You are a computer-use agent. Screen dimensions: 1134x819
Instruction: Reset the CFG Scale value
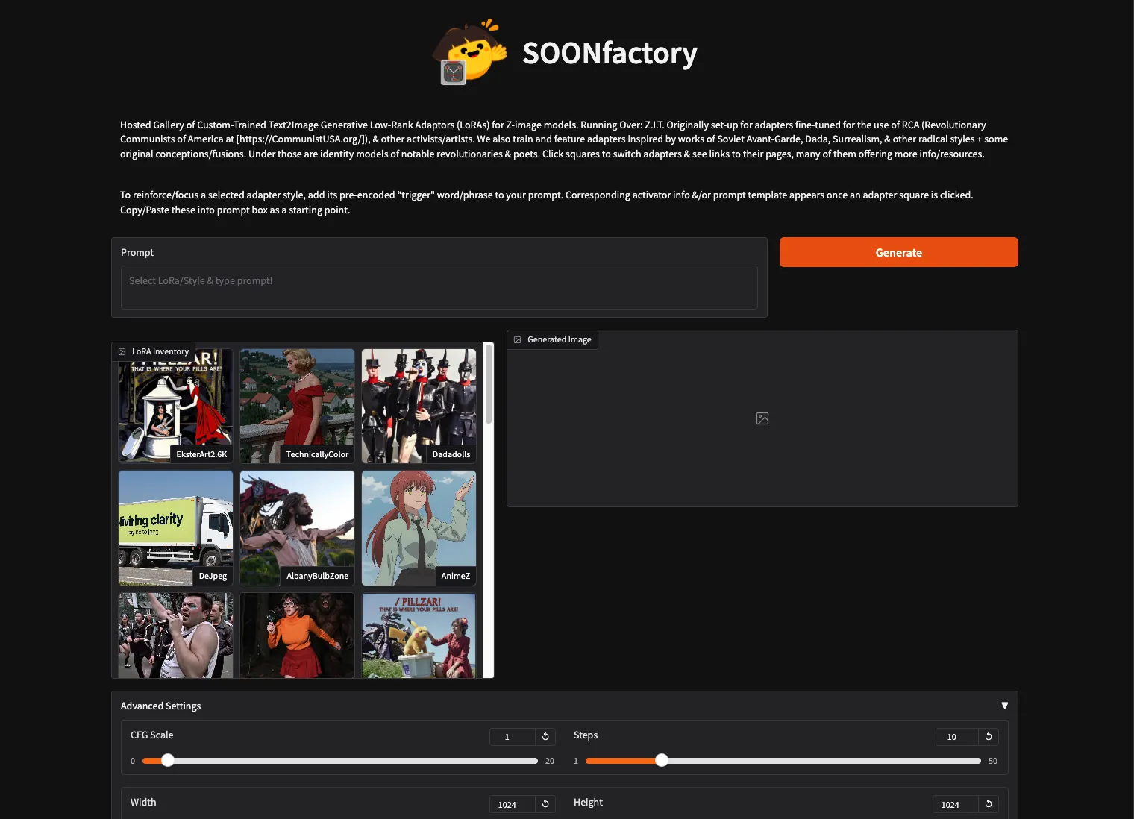coord(545,737)
